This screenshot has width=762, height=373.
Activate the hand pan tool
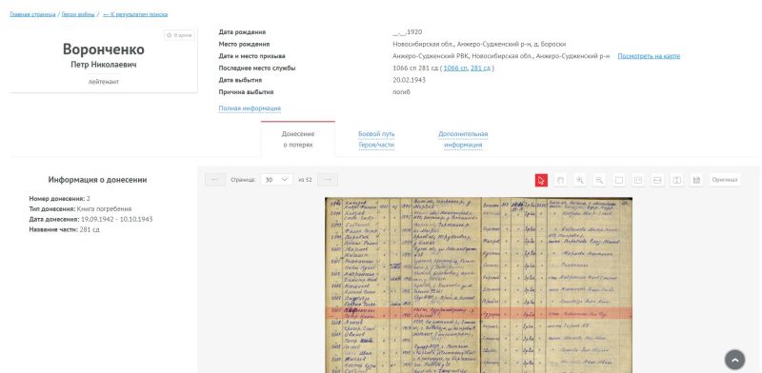560,180
